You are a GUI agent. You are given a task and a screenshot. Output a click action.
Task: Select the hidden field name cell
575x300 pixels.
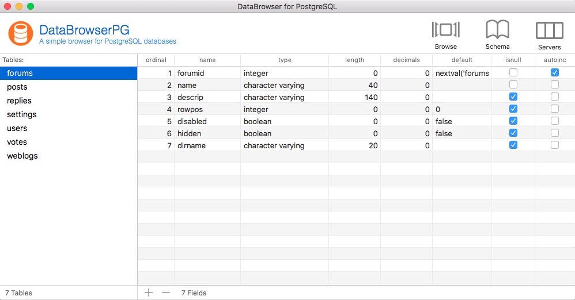[x=207, y=133]
